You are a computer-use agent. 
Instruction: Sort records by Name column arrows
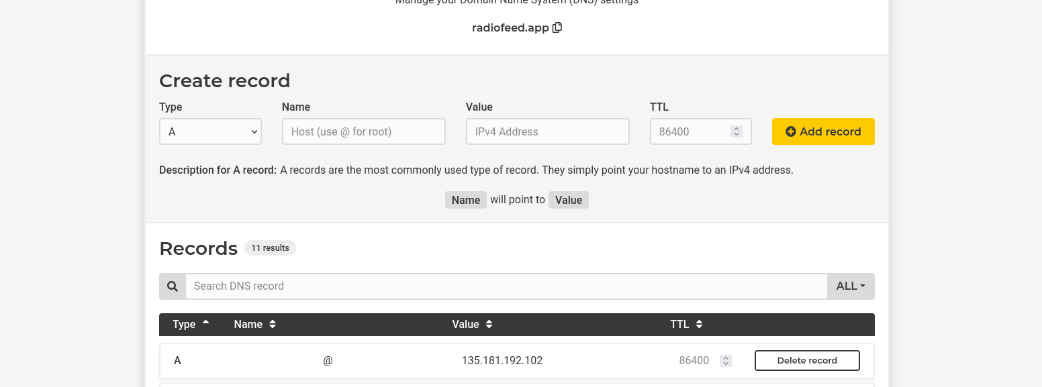point(273,325)
